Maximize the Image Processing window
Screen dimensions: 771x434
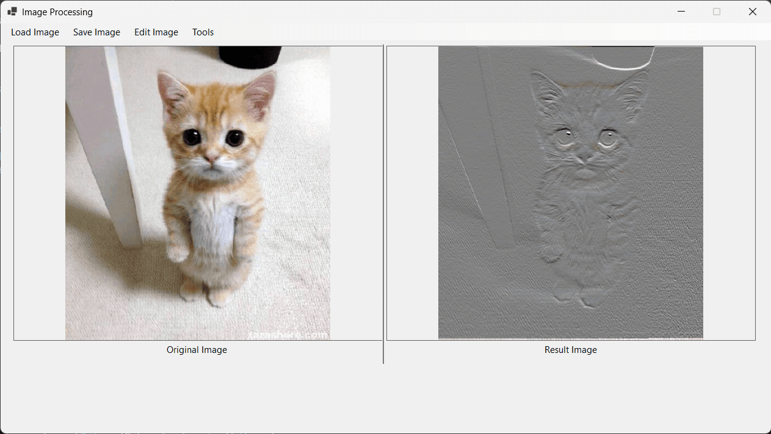[x=716, y=11]
